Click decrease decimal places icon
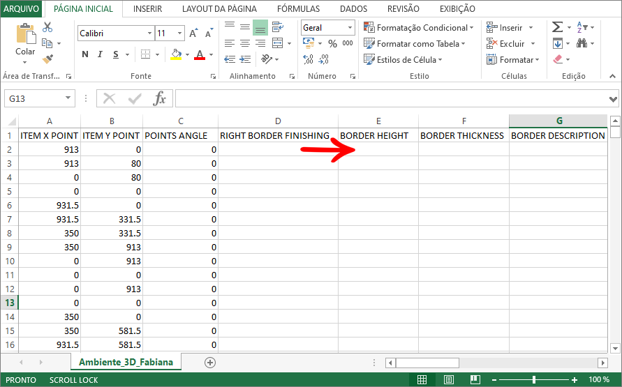The image size is (622, 387). 324,59
